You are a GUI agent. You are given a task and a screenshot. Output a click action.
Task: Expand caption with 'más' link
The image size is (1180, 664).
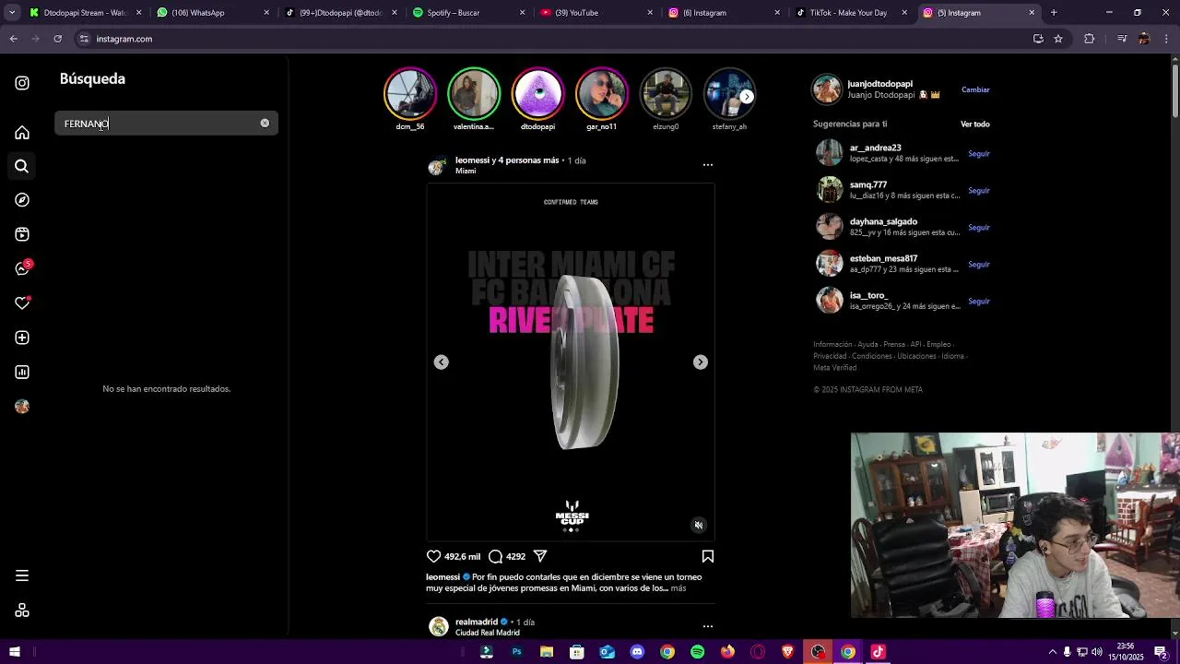click(678, 588)
